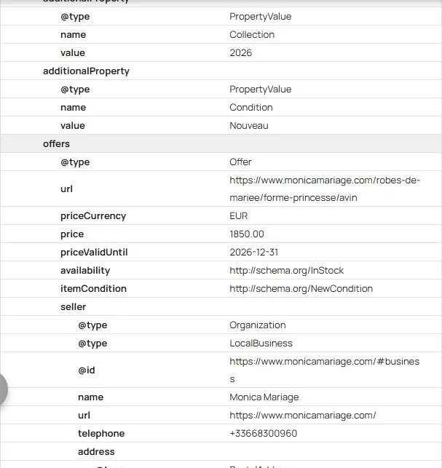The image size is (442, 468).
Task: Click the '@id' label
Action: tap(87, 370)
